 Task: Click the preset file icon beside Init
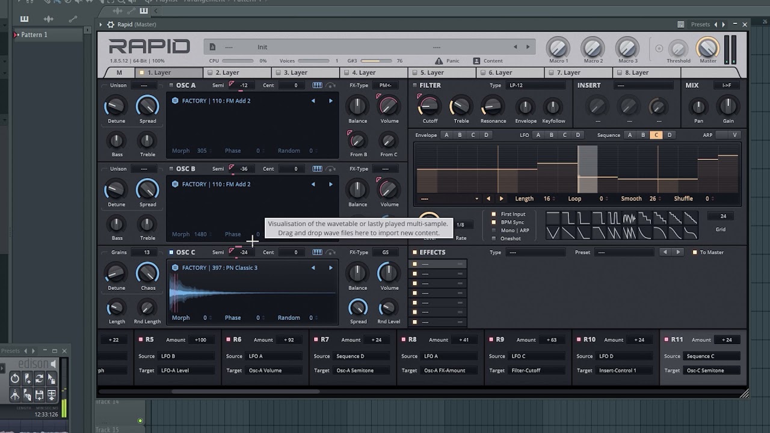click(x=212, y=47)
